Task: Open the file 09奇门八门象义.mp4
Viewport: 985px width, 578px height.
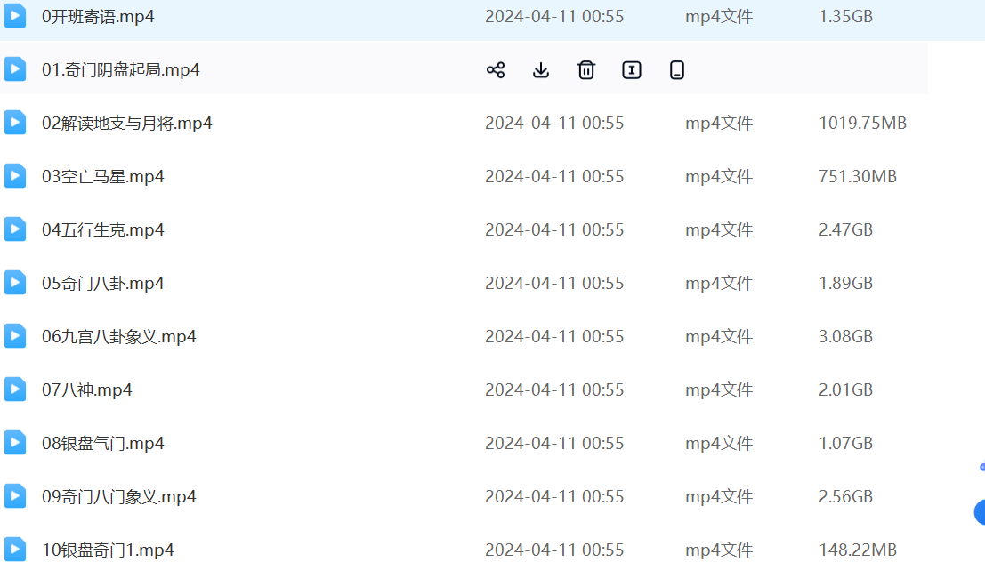Action: tap(118, 497)
